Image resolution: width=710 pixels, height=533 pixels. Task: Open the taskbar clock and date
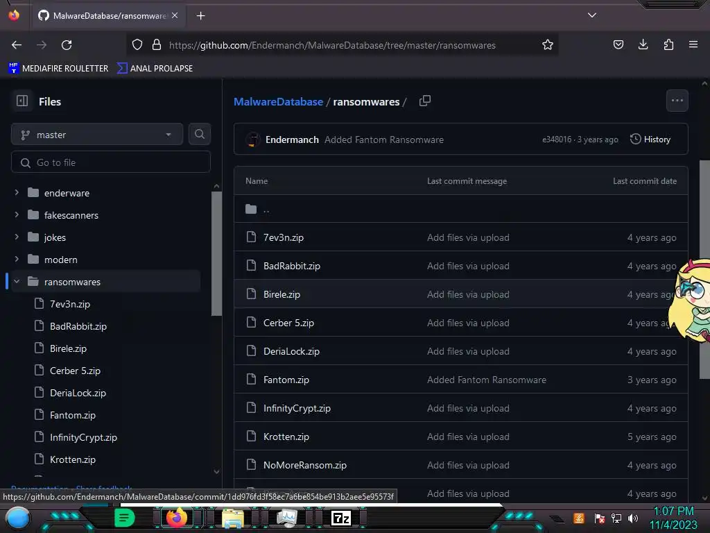[x=673, y=518]
